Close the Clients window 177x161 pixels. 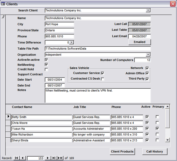pyautogui.click(x=173, y=4)
